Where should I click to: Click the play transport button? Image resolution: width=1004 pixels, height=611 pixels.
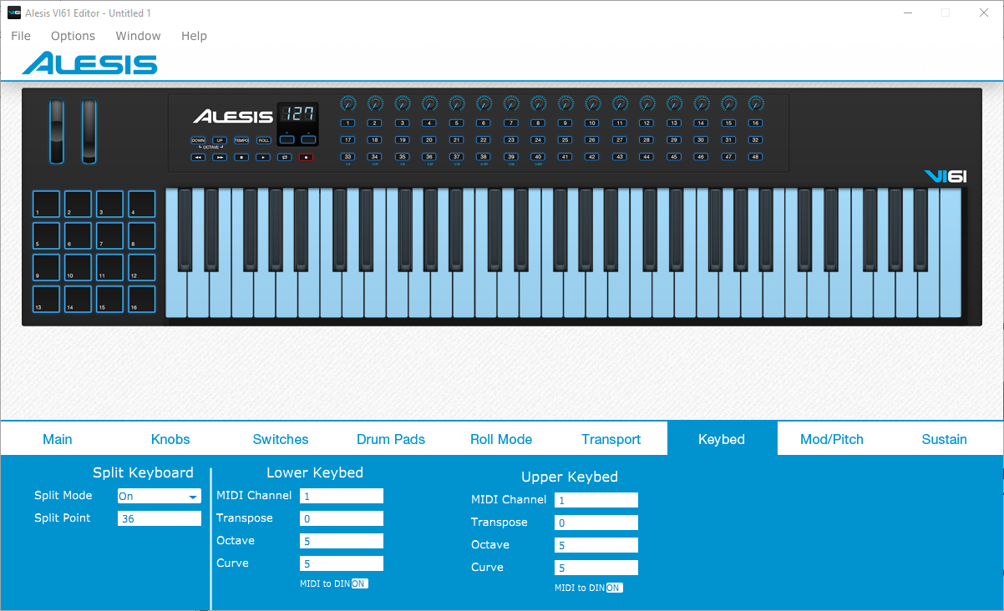click(x=263, y=157)
